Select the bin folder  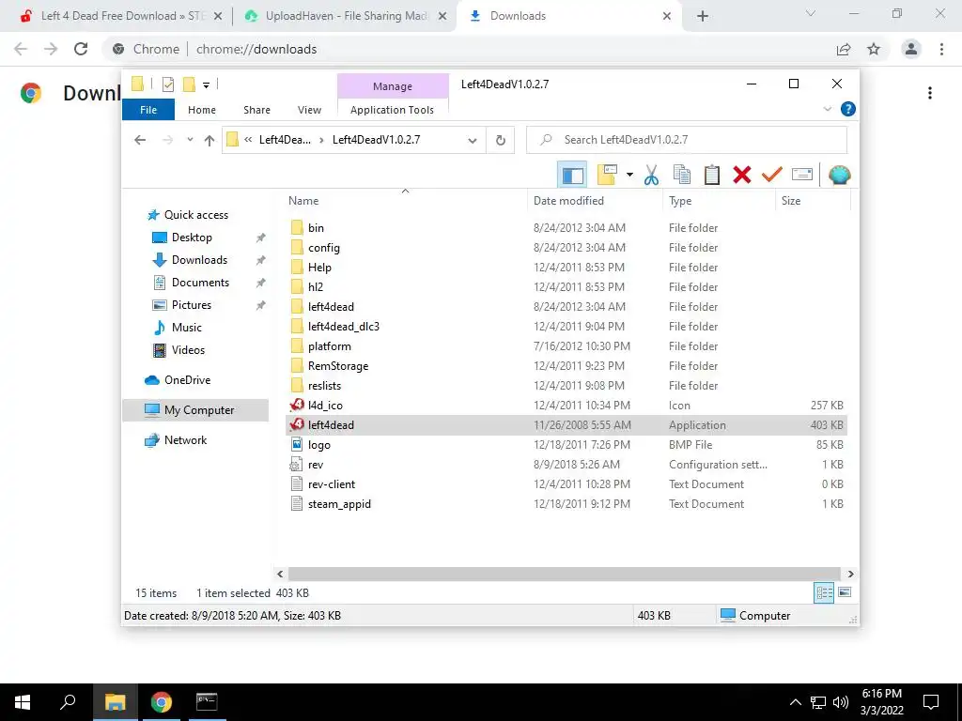click(316, 228)
